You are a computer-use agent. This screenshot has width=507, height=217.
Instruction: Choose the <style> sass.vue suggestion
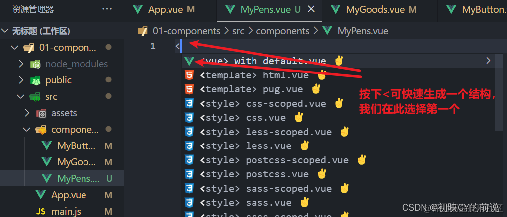coord(338,203)
